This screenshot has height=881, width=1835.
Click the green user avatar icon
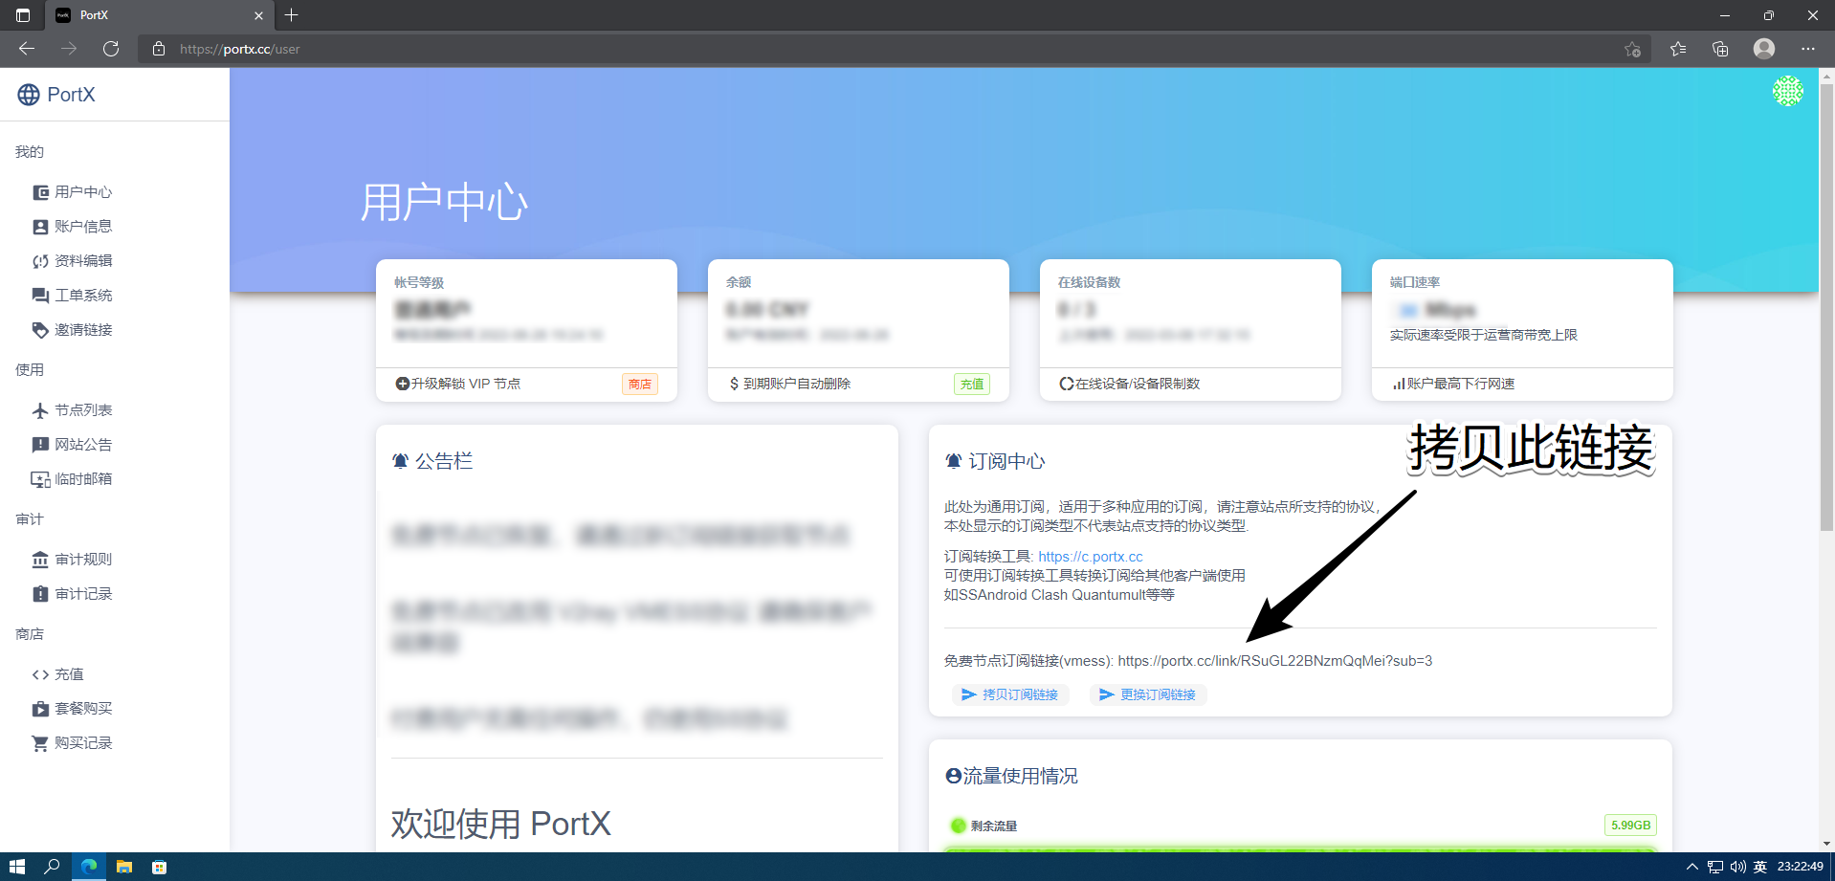1787,92
